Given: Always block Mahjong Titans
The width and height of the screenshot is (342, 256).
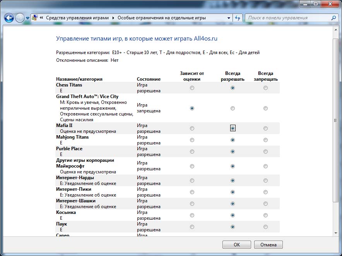Looking at the screenshot, I should tap(265, 140).
